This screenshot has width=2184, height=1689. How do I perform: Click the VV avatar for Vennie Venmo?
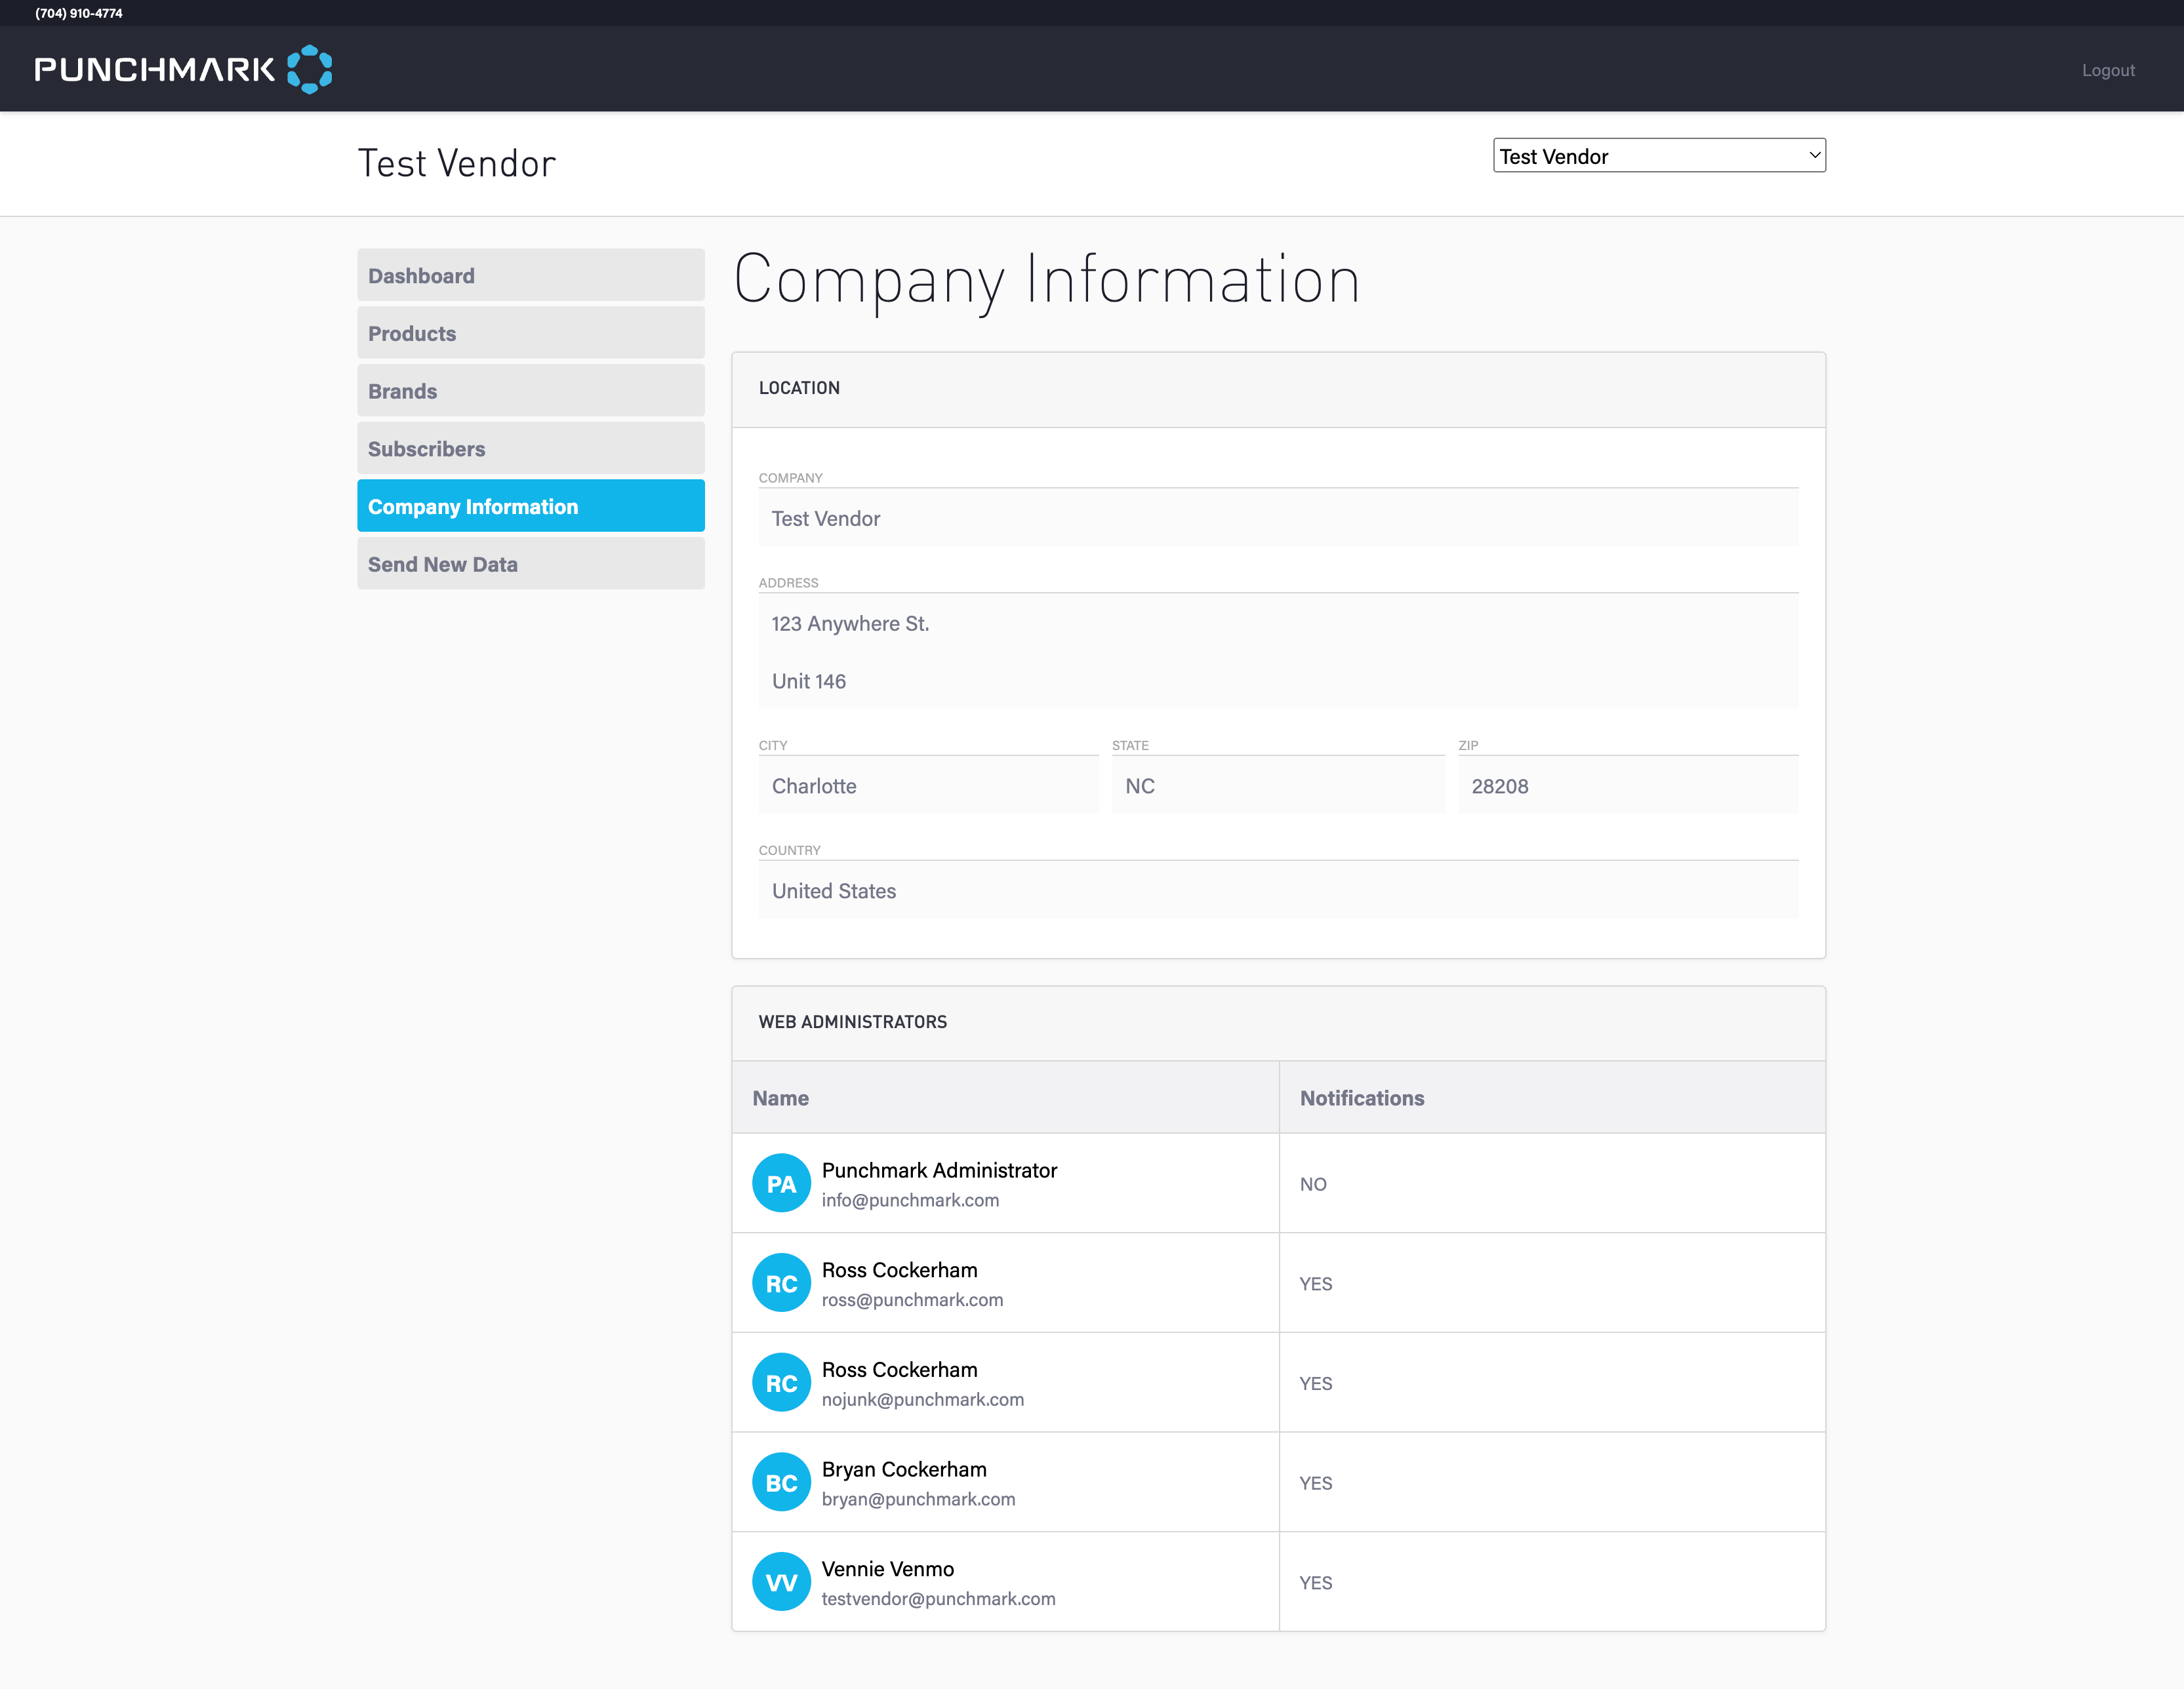781,1582
